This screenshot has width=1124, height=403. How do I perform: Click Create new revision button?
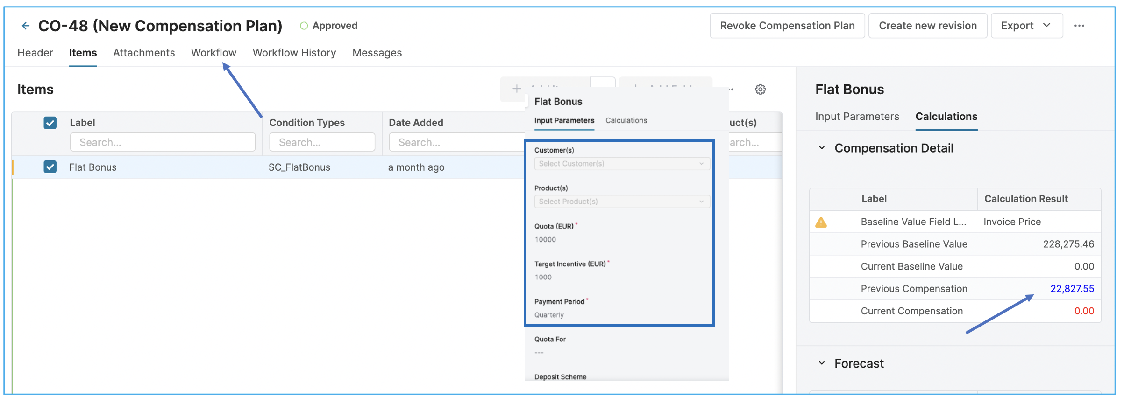927,26
